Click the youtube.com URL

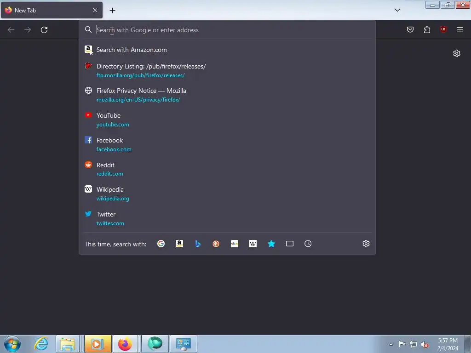click(x=113, y=125)
